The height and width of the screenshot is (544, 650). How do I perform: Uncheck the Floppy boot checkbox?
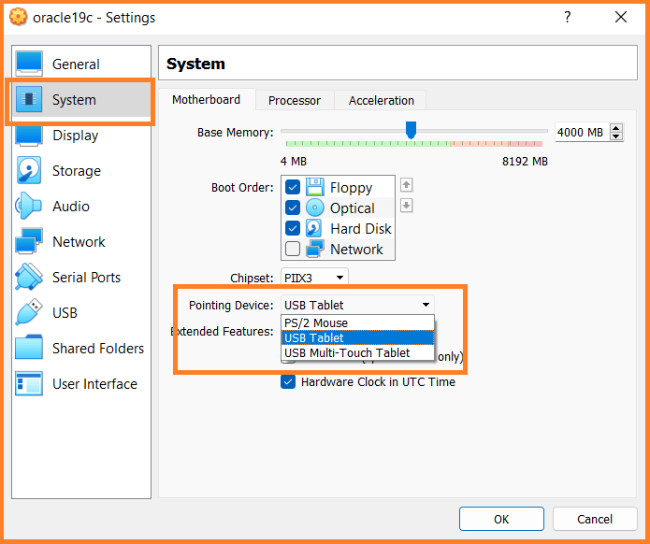pos(292,187)
